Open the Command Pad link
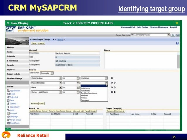 click(128, 27)
